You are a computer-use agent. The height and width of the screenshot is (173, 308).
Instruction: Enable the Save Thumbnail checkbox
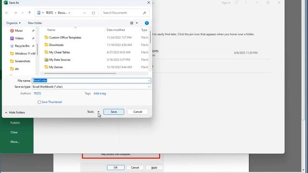[39, 102]
